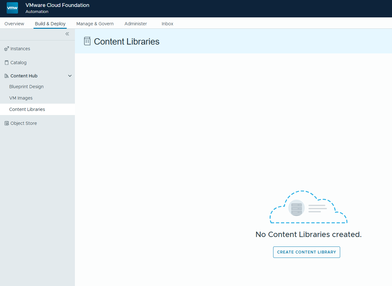Open the Manage & Govern tab
The height and width of the screenshot is (286, 392).
[95, 24]
